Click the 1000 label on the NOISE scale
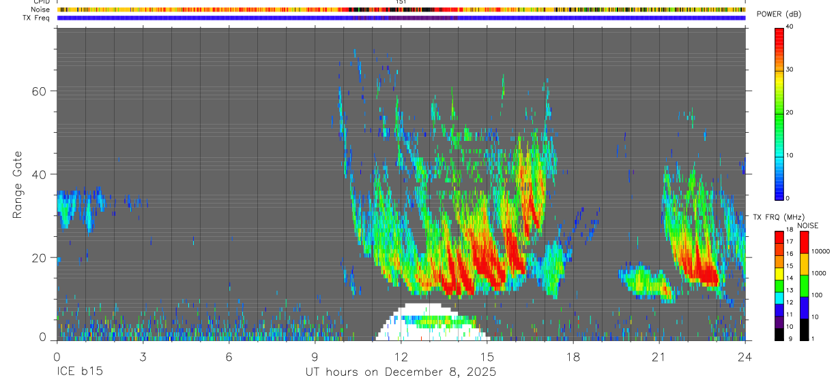Image resolution: width=838 pixels, height=386 pixels. click(x=818, y=273)
